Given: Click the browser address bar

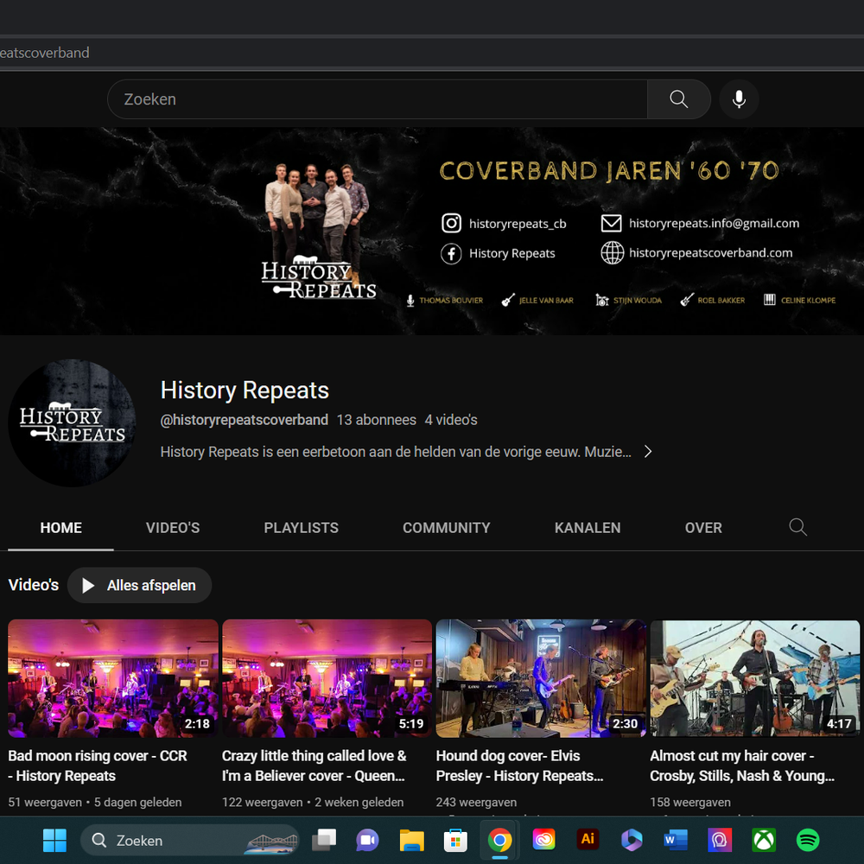Looking at the screenshot, I should click(x=432, y=53).
